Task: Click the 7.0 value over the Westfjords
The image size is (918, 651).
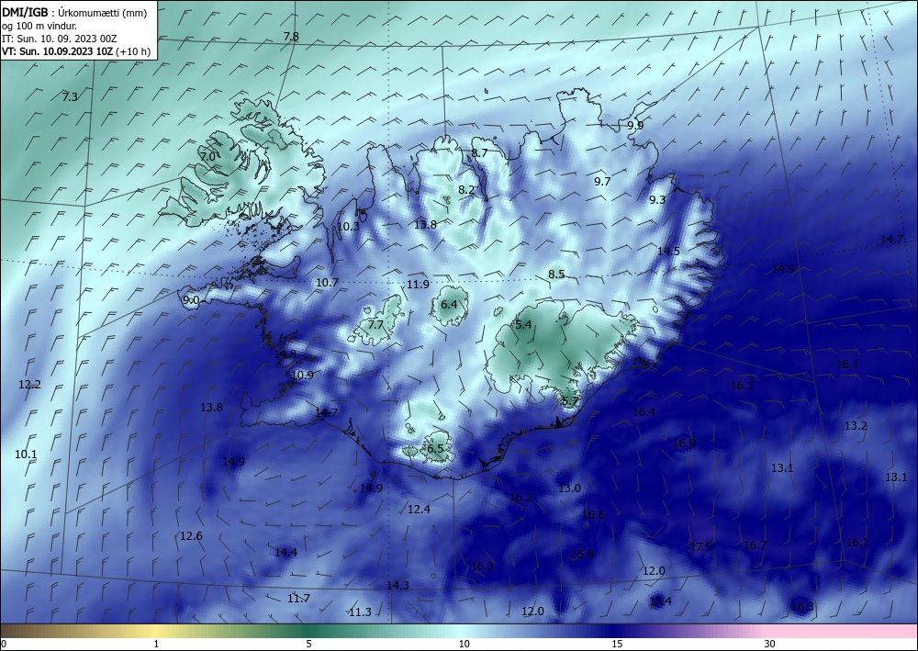Action: (207, 157)
